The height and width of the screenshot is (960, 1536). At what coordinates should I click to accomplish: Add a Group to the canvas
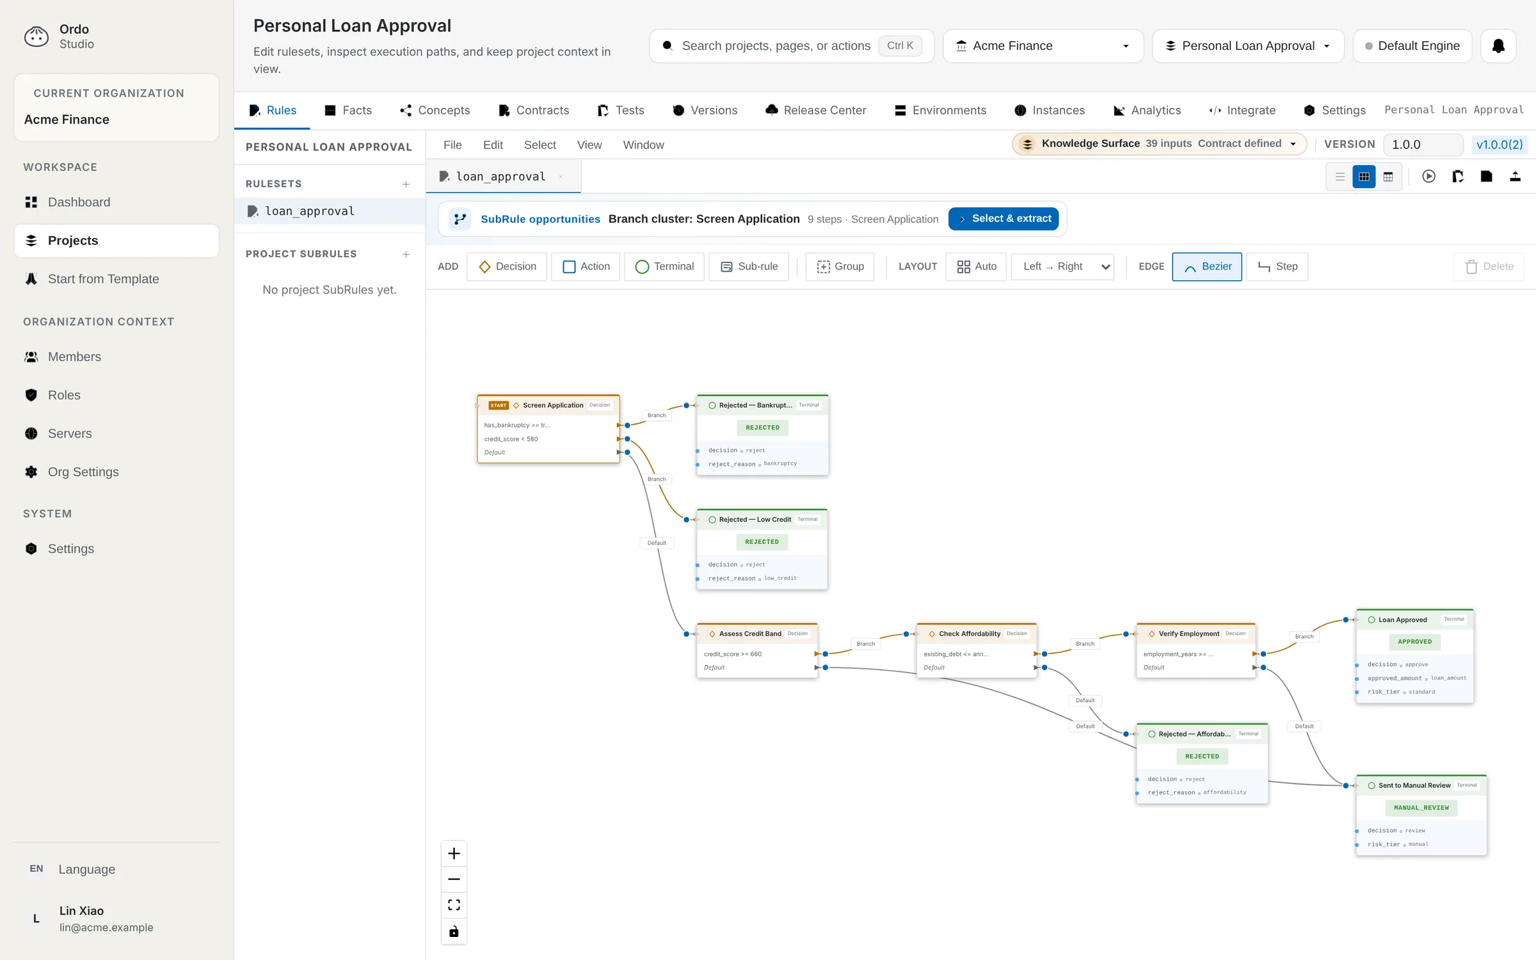tap(840, 267)
